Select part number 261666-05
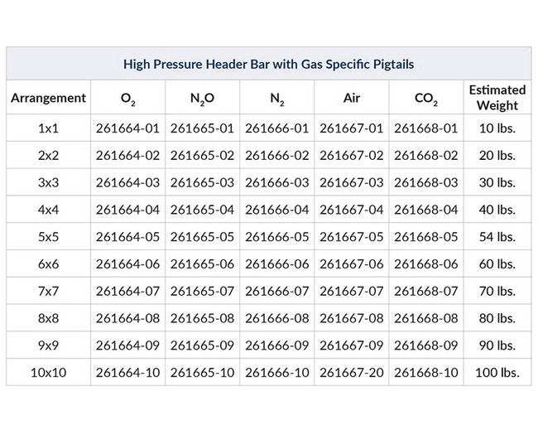This screenshot has width=538, height=430. [276, 237]
